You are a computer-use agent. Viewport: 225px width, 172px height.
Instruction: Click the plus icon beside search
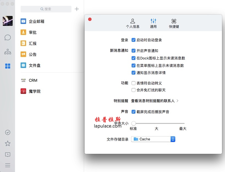click(77, 9)
